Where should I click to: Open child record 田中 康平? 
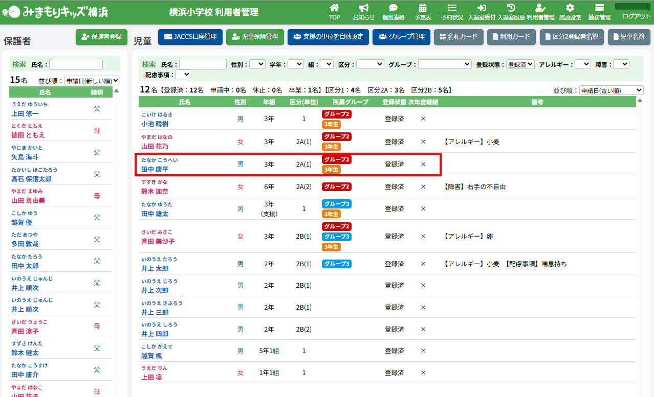click(155, 169)
